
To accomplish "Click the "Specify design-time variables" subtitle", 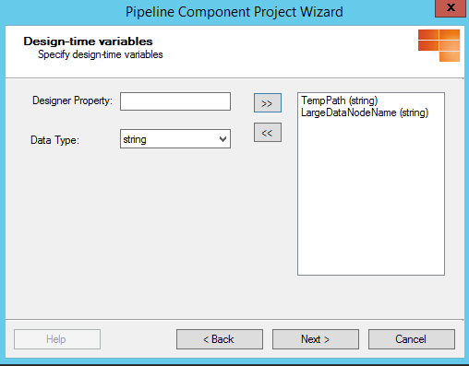I will coord(101,54).
